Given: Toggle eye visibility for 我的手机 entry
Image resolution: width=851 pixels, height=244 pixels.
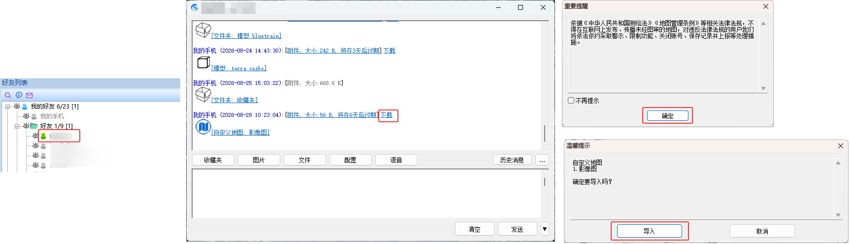Looking at the screenshot, I should [x=26, y=116].
